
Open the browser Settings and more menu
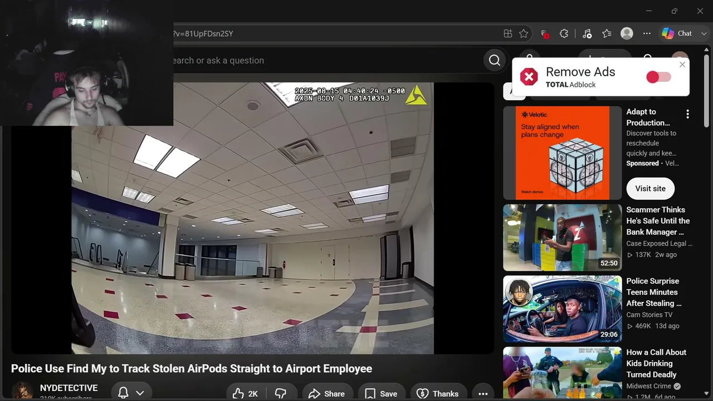pos(647,33)
